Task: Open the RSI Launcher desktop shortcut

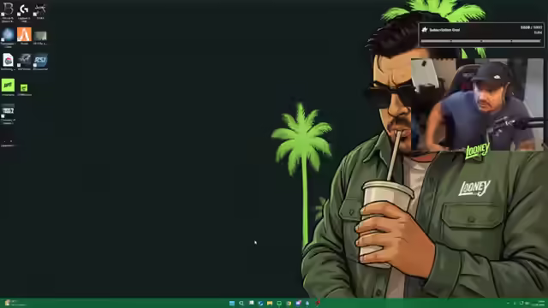Action: tap(40, 62)
